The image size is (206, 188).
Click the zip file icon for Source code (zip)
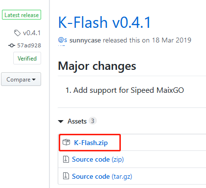pos(66,159)
